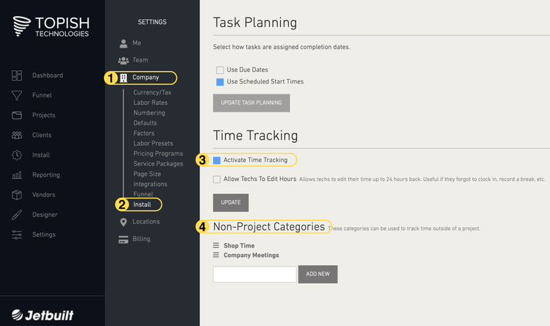Viewport: 550px width, 326px height.
Task: Click the Billing card icon
Action: point(123,240)
